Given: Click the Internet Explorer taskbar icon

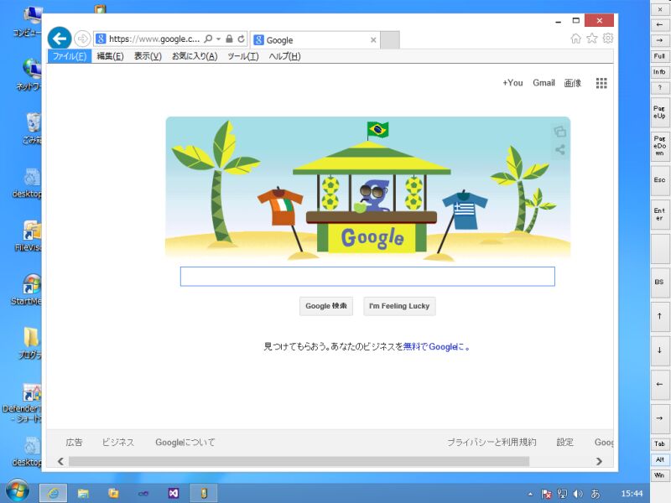Looking at the screenshot, I should pos(53,493).
